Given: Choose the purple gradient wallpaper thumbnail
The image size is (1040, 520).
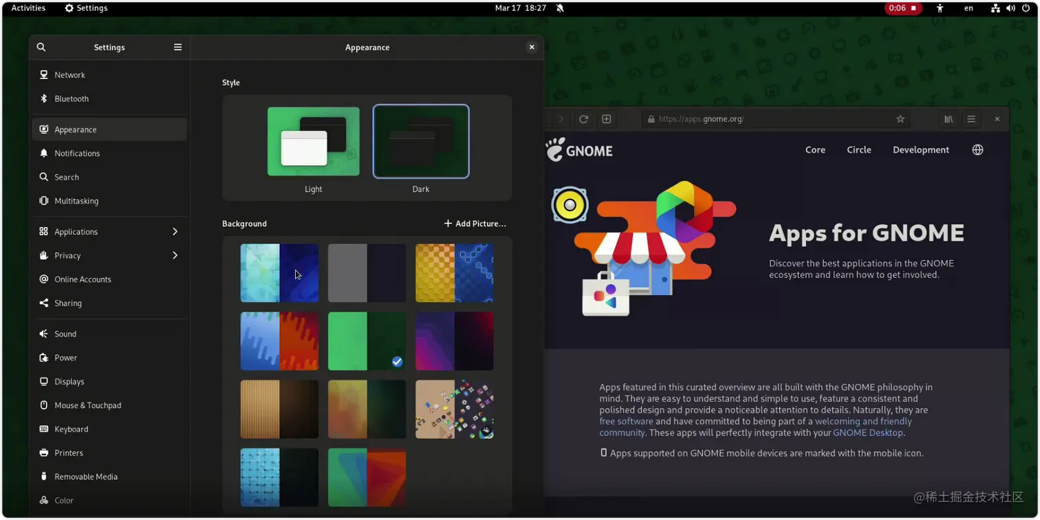Looking at the screenshot, I should point(454,341).
